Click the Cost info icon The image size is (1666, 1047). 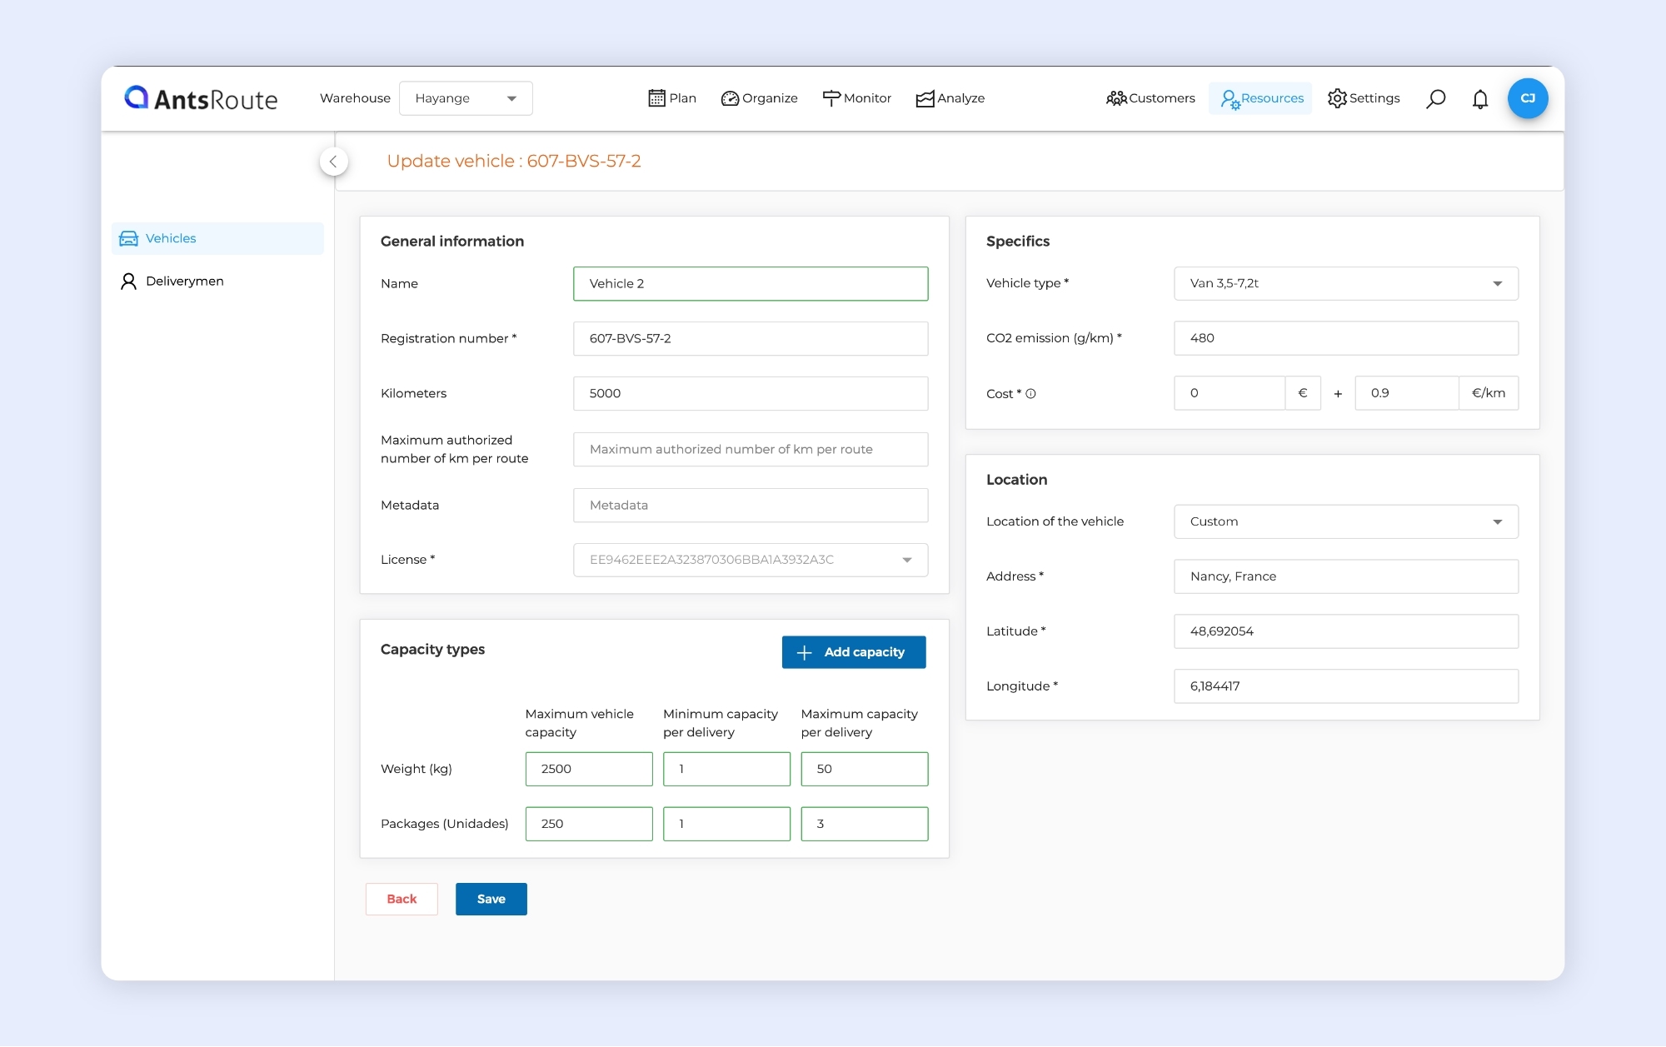1031,394
